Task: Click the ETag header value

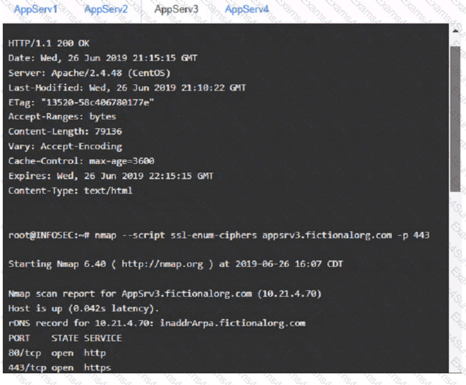Action: click(98, 102)
